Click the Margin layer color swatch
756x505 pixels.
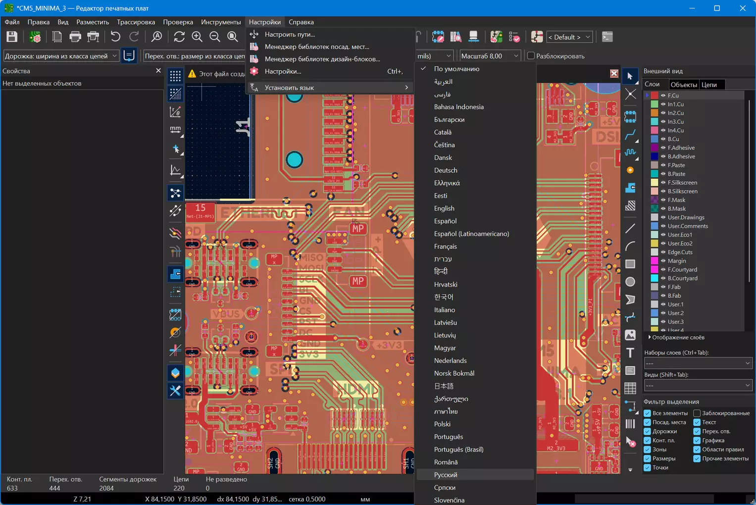point(654,261)
